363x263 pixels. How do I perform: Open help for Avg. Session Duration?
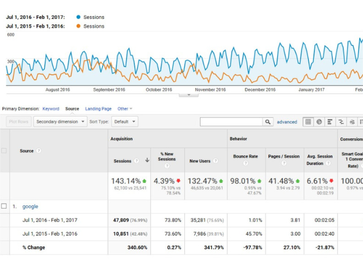tap(328, 163)
